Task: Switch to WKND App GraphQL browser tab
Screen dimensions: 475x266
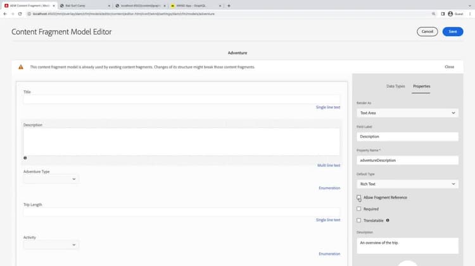Action: (x=196, y=6)
